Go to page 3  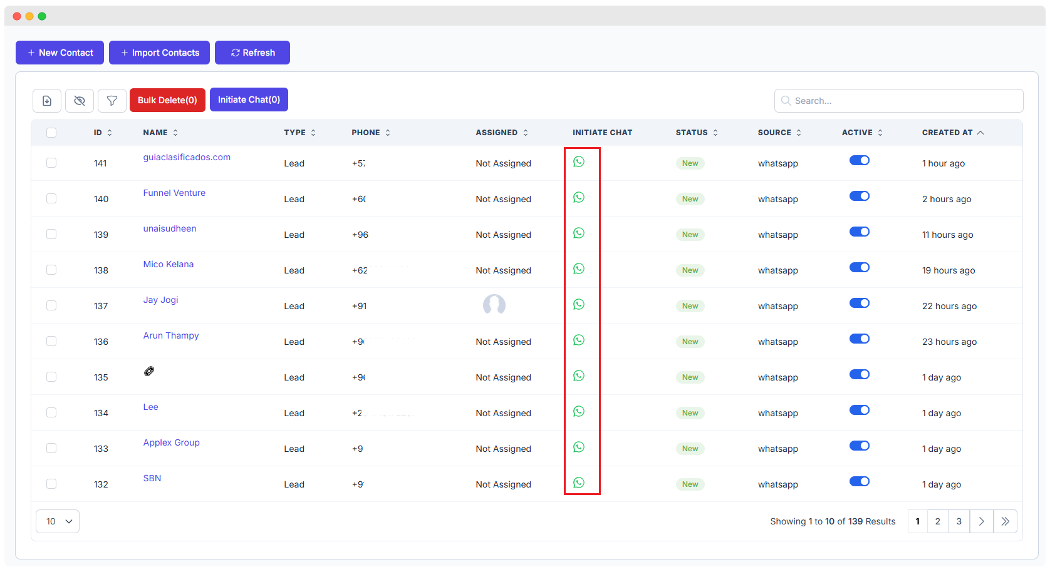click(959, 521)
